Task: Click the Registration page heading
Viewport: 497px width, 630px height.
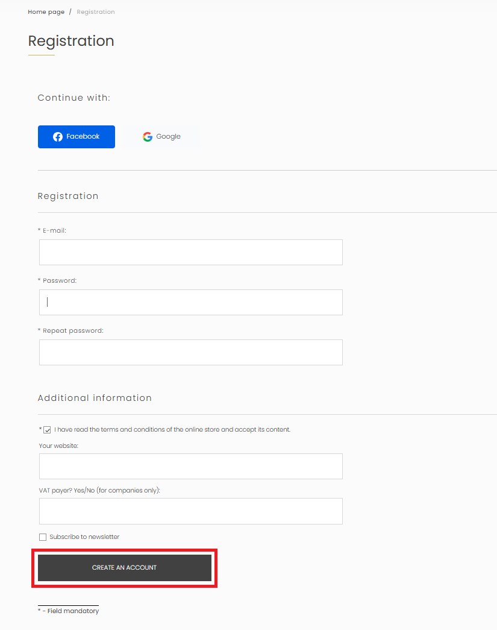Action: point(71,41)
